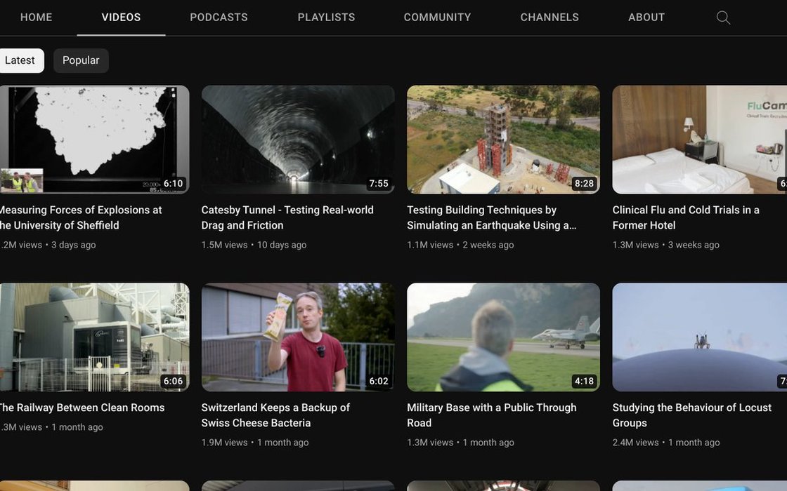Open the military base runway thumbnail

point(503,337)
